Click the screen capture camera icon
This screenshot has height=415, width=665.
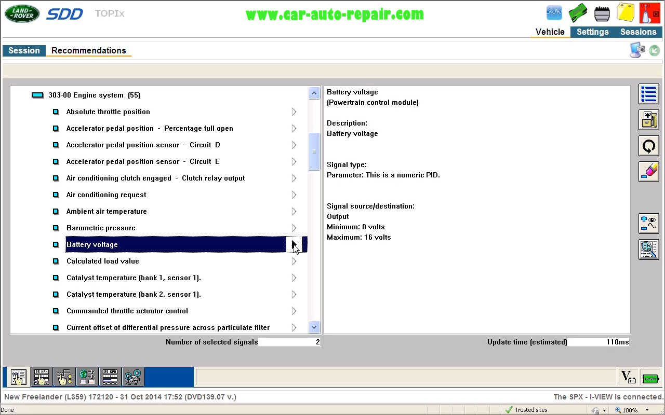tap(637, 50)
